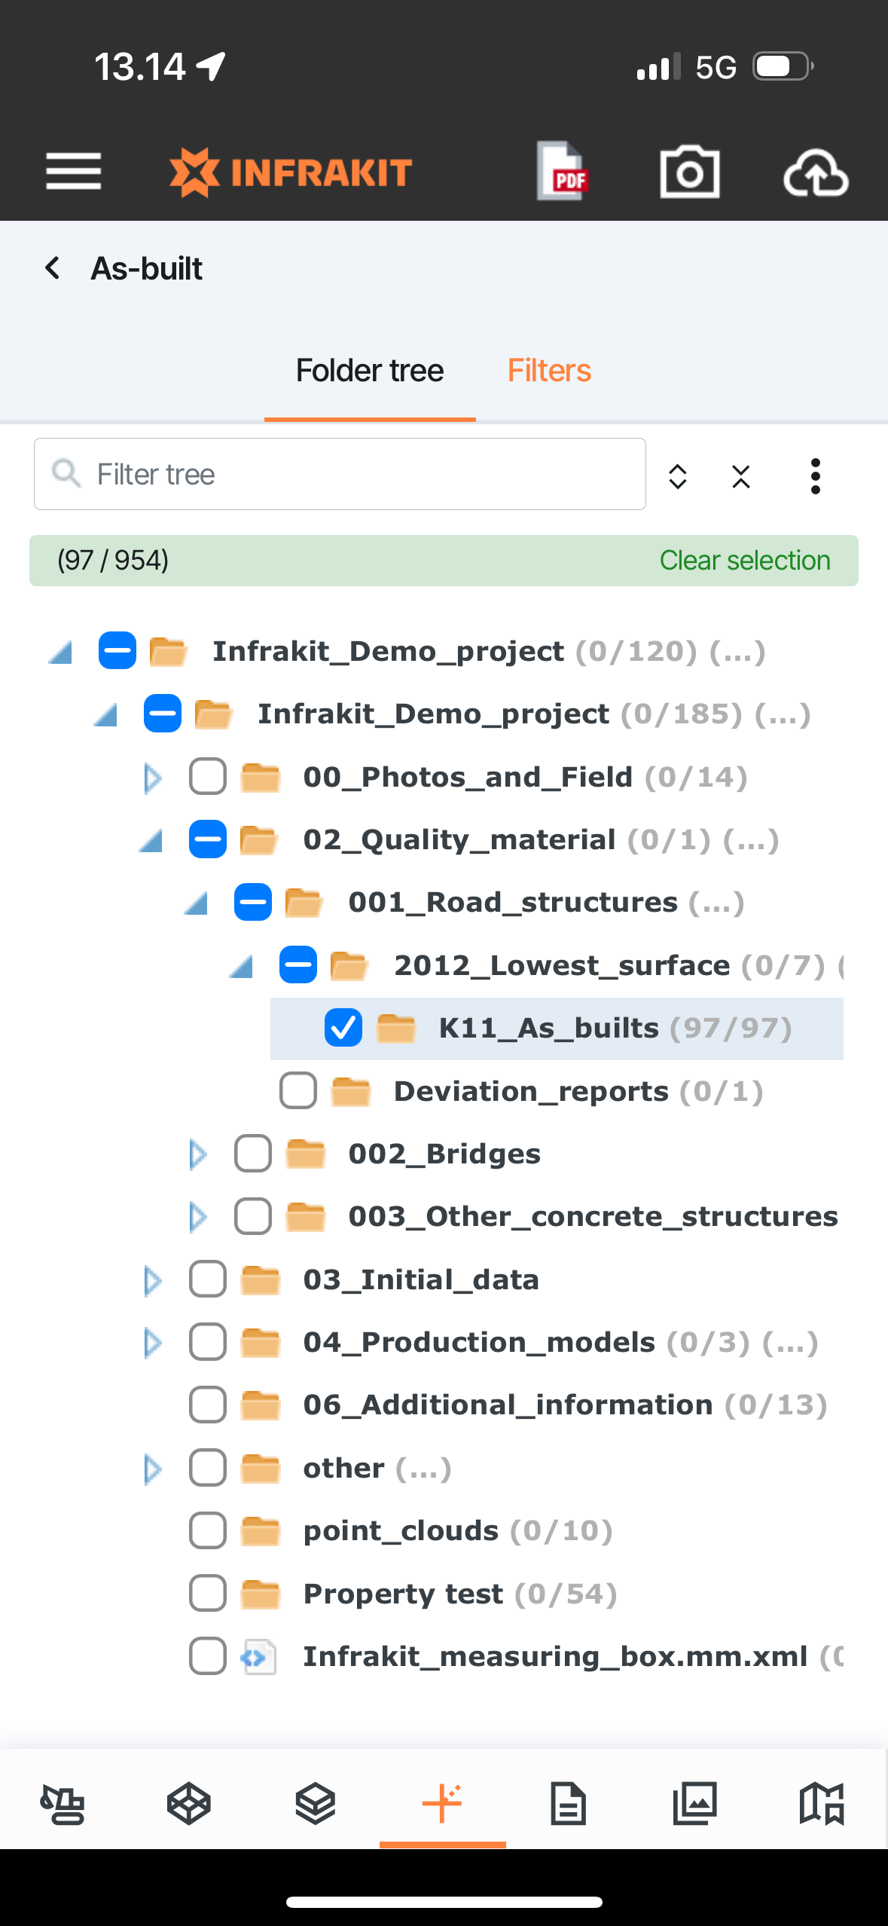Collapse the 02_Quality_material folder

(152, 839)
